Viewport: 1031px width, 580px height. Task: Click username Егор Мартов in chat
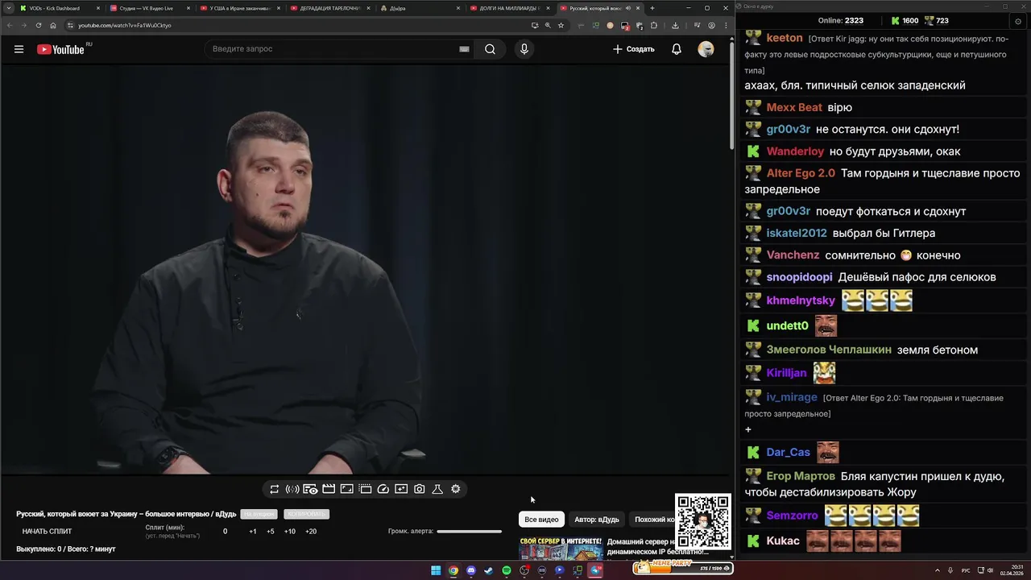pyautogui.click(x=801, y=476)
